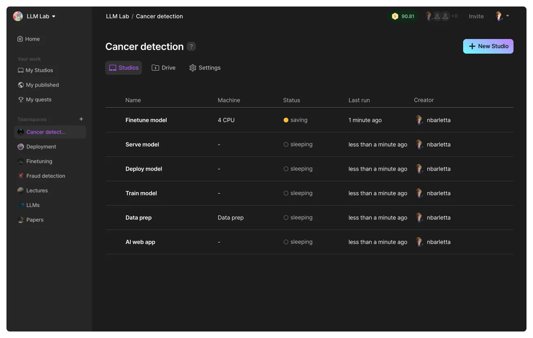Click the sleeping status of Serve model
Viewport: 533px width, 338px height.
[x=298, y=145]
